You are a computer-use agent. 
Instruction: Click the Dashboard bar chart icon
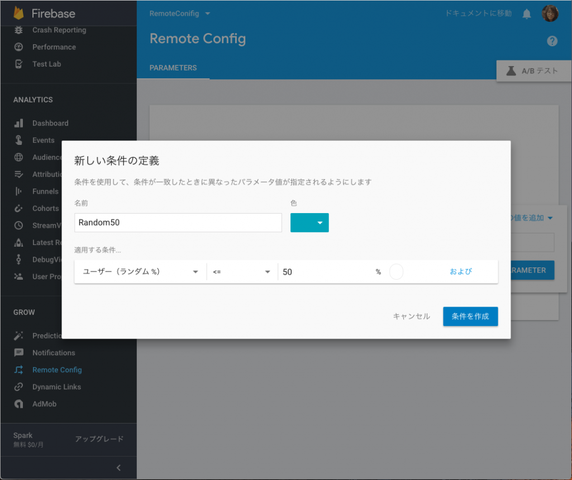[18, 123]
